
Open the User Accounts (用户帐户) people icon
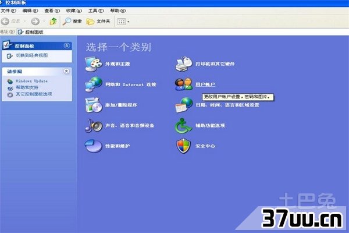[184, 84]
